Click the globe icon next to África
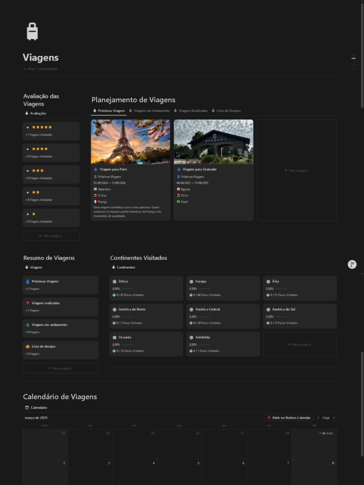This screenshot has width=364, height=485. (x=115, y=281)
